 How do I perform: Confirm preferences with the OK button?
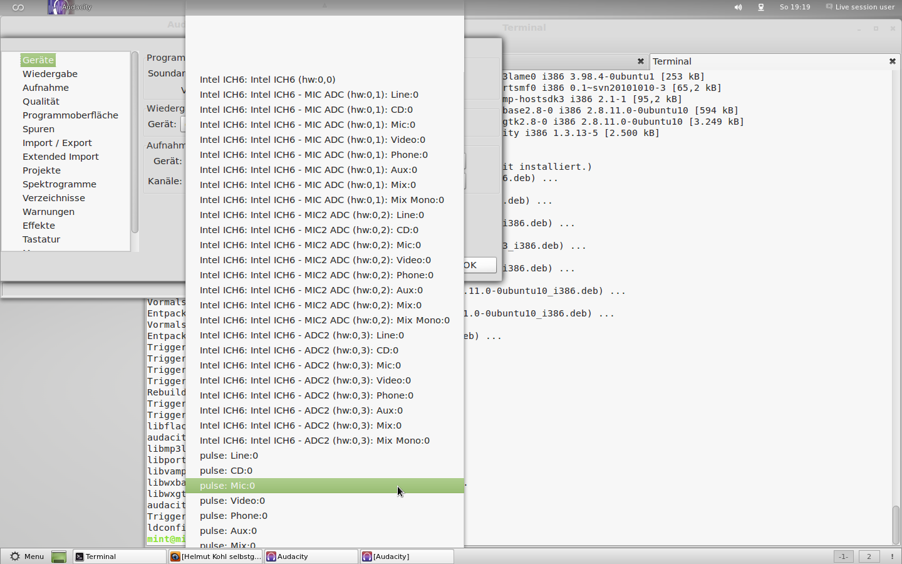tap(480, 265)
